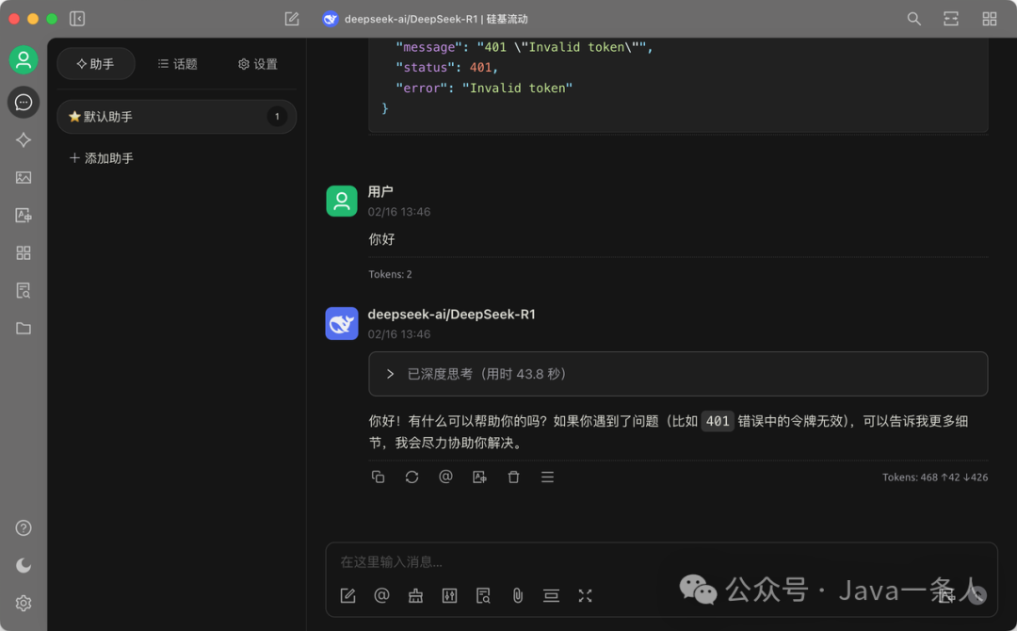The height and width of the screenshot is (631, 1017).
Task: Open the mini apps grid sidebar icon
Action: point(24,253)
